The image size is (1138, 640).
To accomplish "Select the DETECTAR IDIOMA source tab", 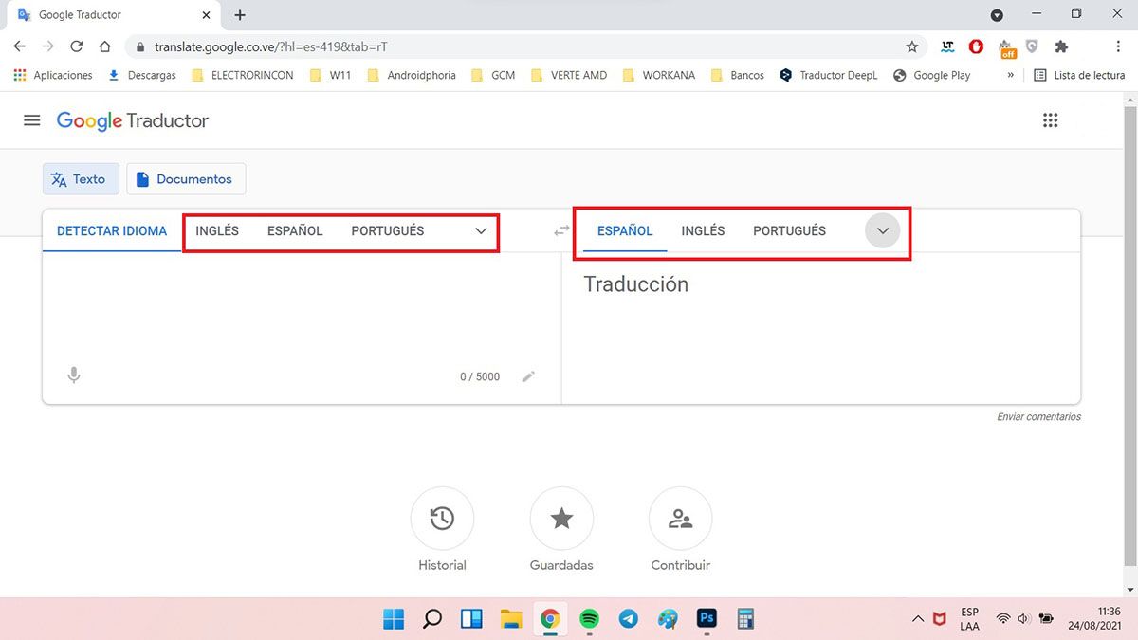I will 112,230.
